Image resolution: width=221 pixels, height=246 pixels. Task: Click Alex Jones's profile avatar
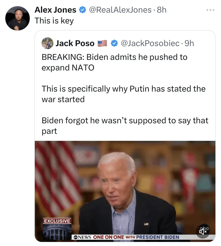[x=17, y=18]
